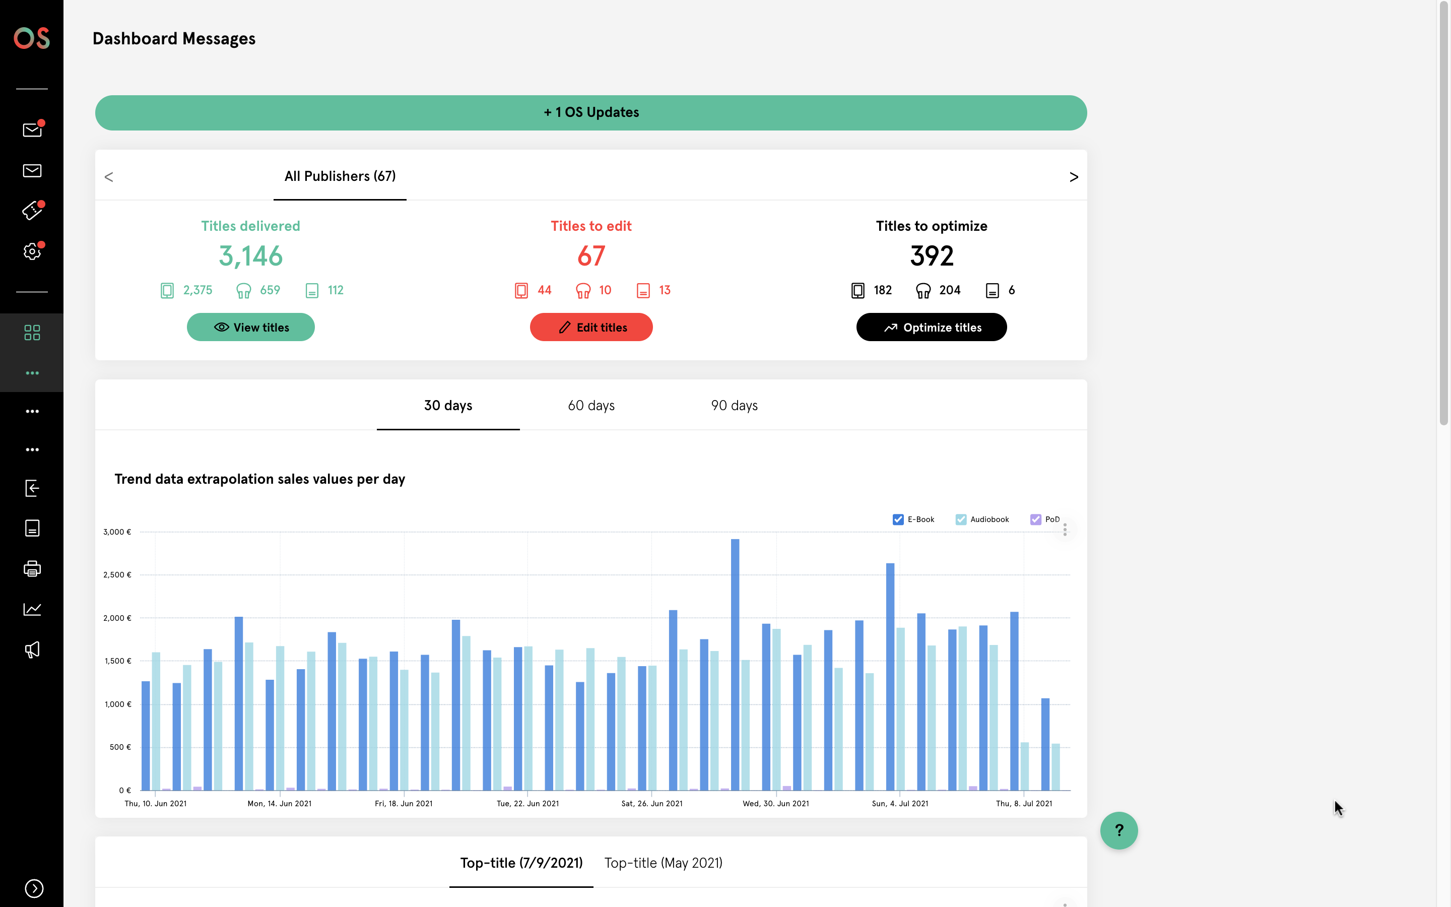Image resolution: width=1451 pixels, height=907 pixels.
Task: Uncheck the E-Book legend checkbox
Action: point(898,520)
